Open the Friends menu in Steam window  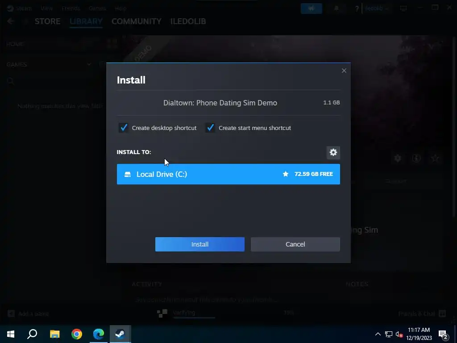click(x=71, y=8)
